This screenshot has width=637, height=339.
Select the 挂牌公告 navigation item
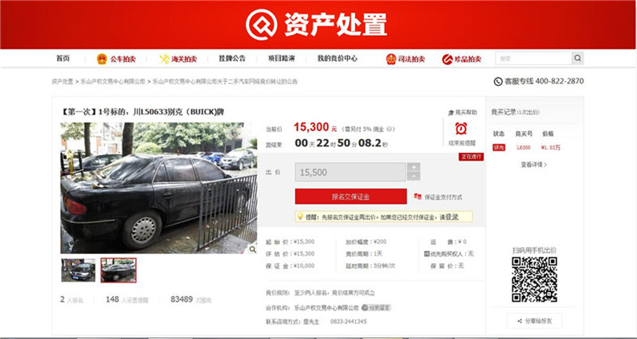point(233,59)
